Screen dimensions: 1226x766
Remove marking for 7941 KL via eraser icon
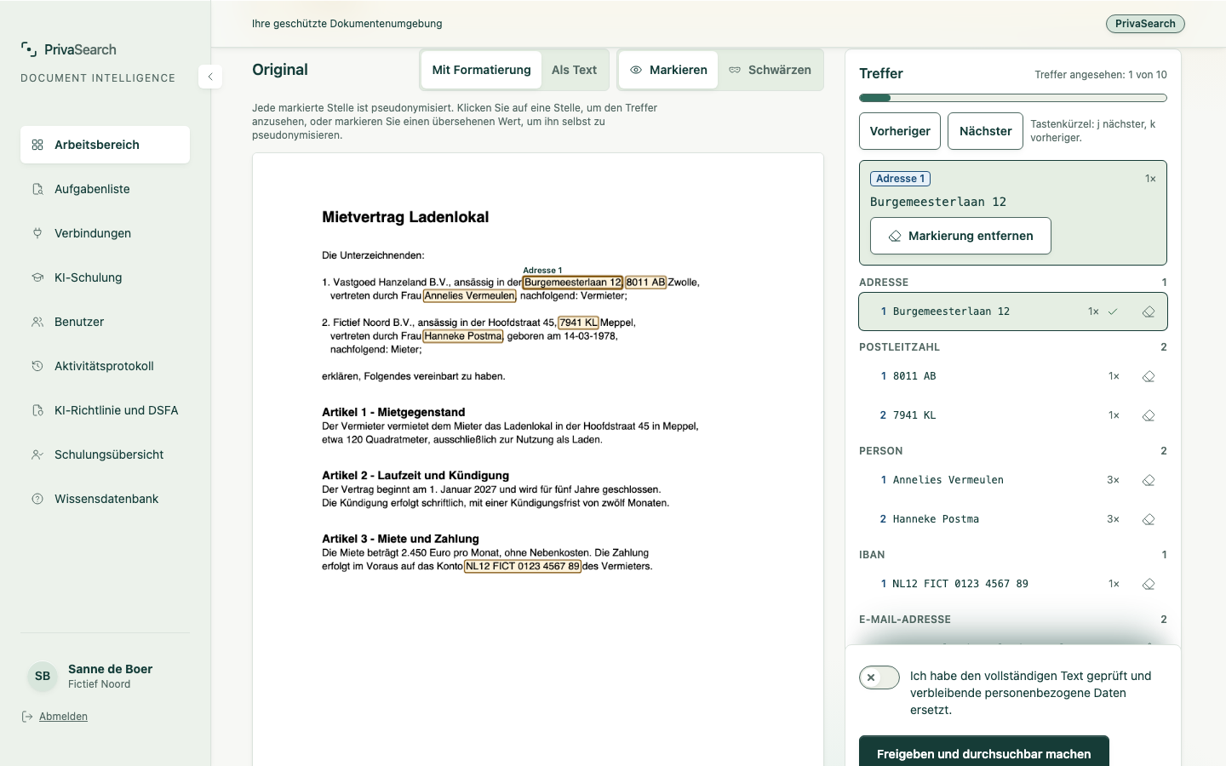pos(1149,415)
